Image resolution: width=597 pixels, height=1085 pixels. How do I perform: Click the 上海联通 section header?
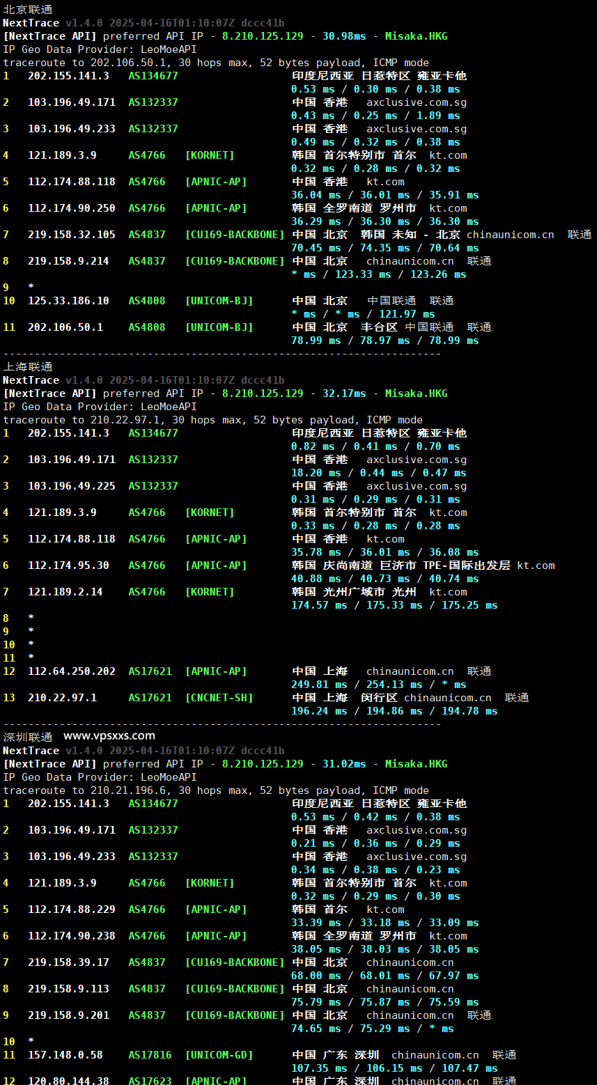click(x=28, y=367)
